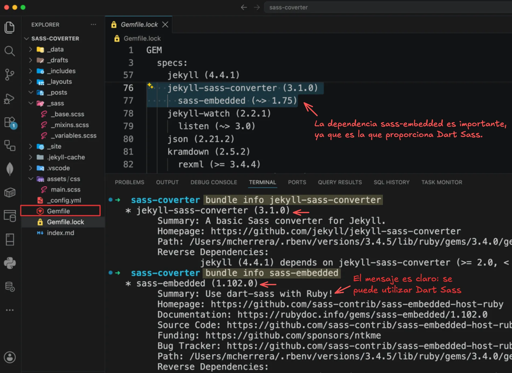Show additional views via activity bar ellipsis
Image resolution: width=512 pixels, height=373 pixels.
coord(10,310)
